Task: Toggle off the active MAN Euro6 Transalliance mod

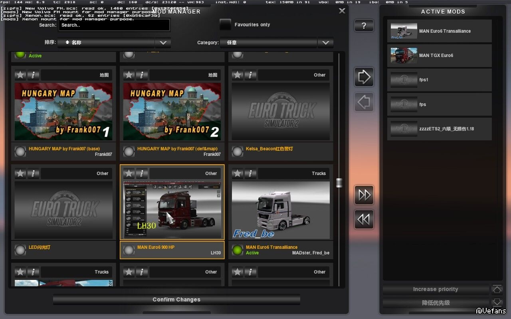Action: click(238, 250)
